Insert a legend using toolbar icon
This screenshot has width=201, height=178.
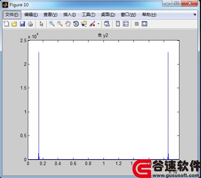126,24
